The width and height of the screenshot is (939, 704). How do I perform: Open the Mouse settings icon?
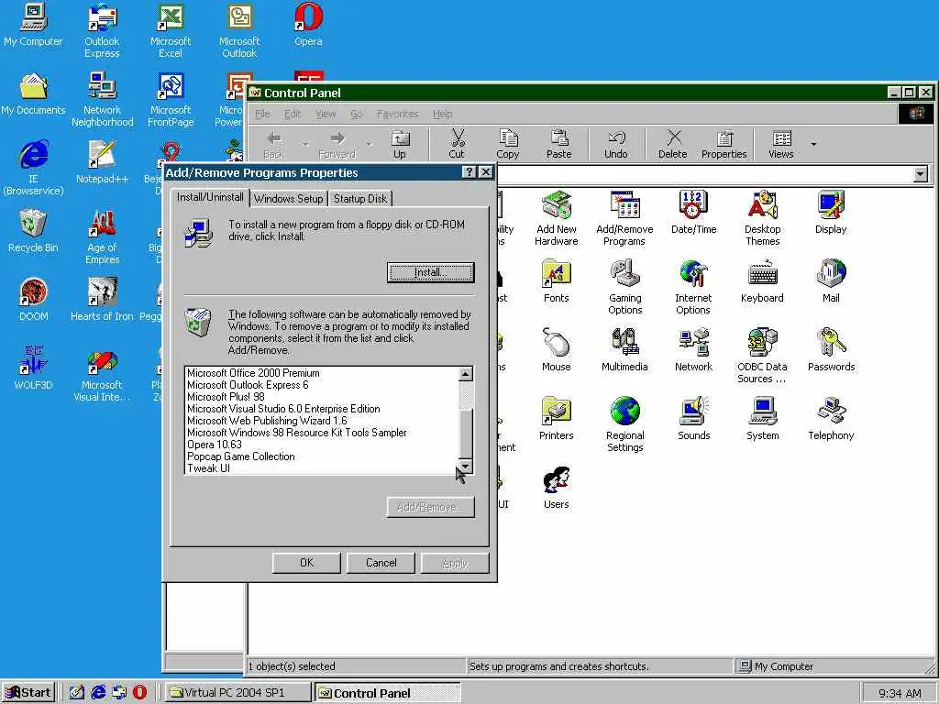(557, 349)
